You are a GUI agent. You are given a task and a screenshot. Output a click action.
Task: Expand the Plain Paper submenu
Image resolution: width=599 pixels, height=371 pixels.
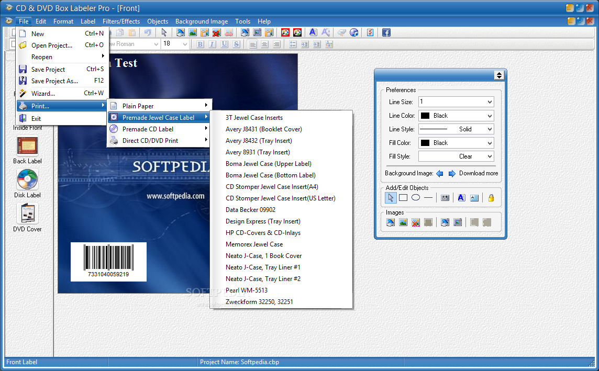159,106
